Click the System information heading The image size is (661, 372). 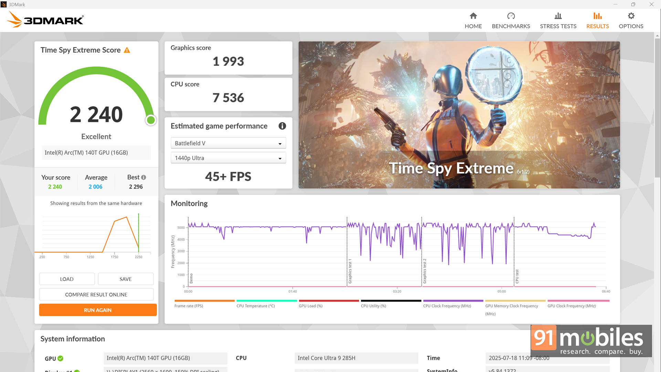point(73,339)
